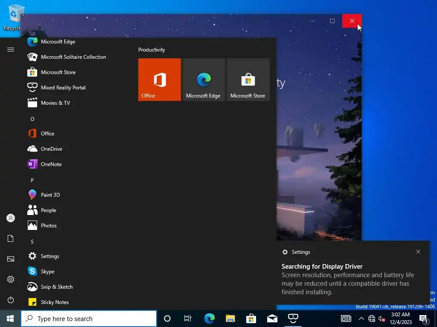Open Task View on the taskbar
This screenshot has width=437, height=327.
pyautogui.click(x=188, y=318)
